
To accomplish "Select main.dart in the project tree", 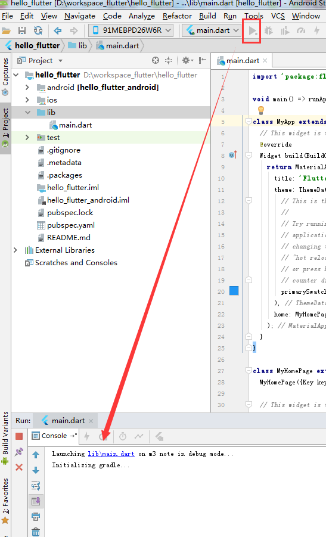I will point(75,125).
